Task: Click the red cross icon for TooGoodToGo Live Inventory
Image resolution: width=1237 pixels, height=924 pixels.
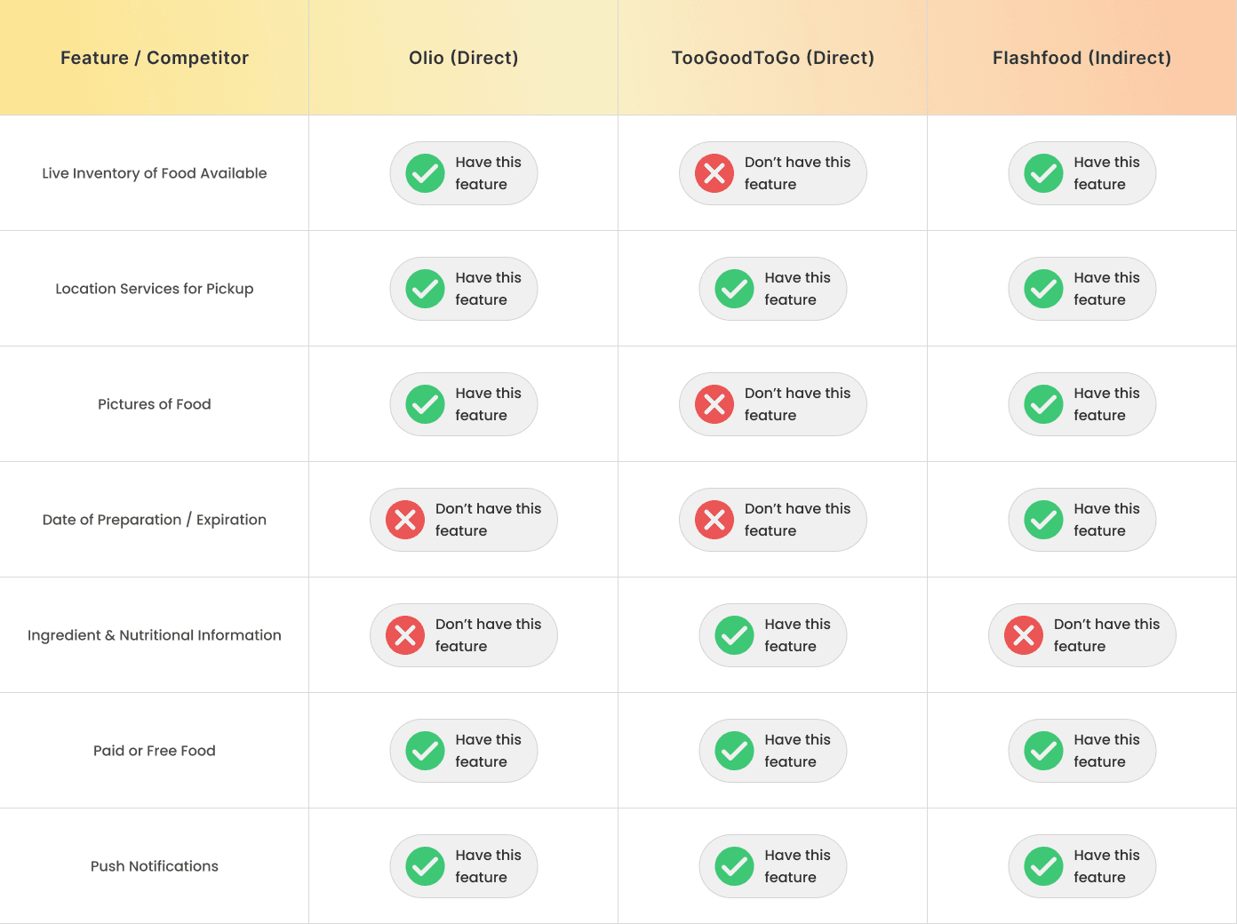Action: (x=714, y=173)
